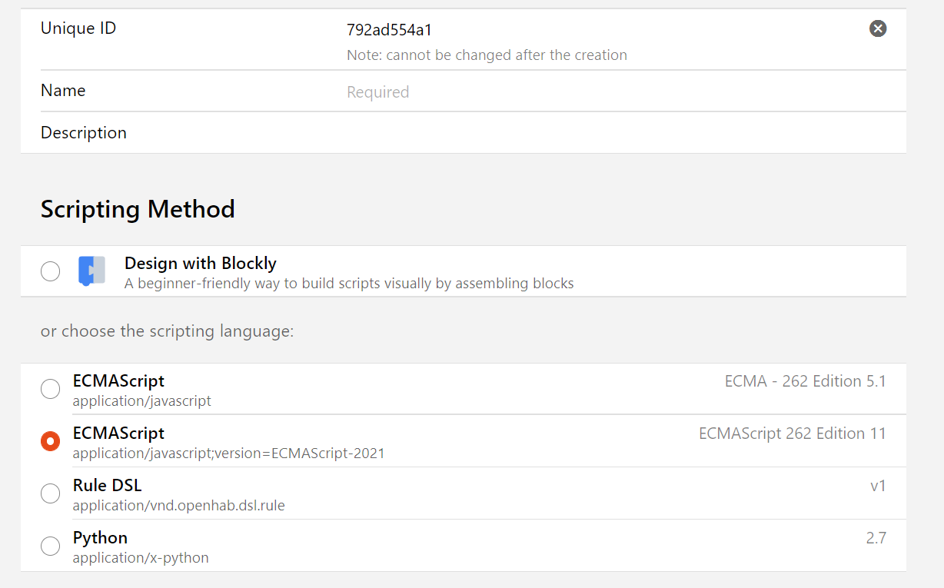Click the Python option title
Image resolution: width=944 pixels, height=588 pixels.
pyautogui.click(x=100, y=537)
